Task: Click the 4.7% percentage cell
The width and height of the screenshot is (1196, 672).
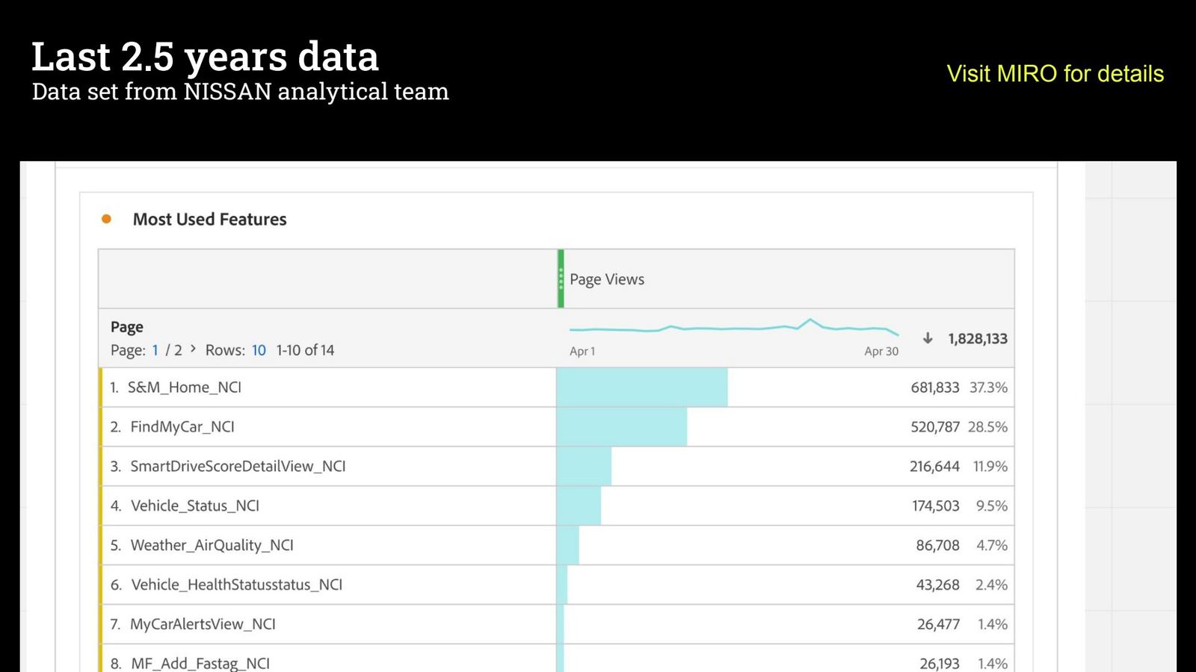Action: click(x=992, y=546)
